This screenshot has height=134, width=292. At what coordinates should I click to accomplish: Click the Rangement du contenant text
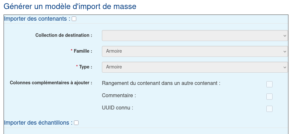[x=161, y=83]
